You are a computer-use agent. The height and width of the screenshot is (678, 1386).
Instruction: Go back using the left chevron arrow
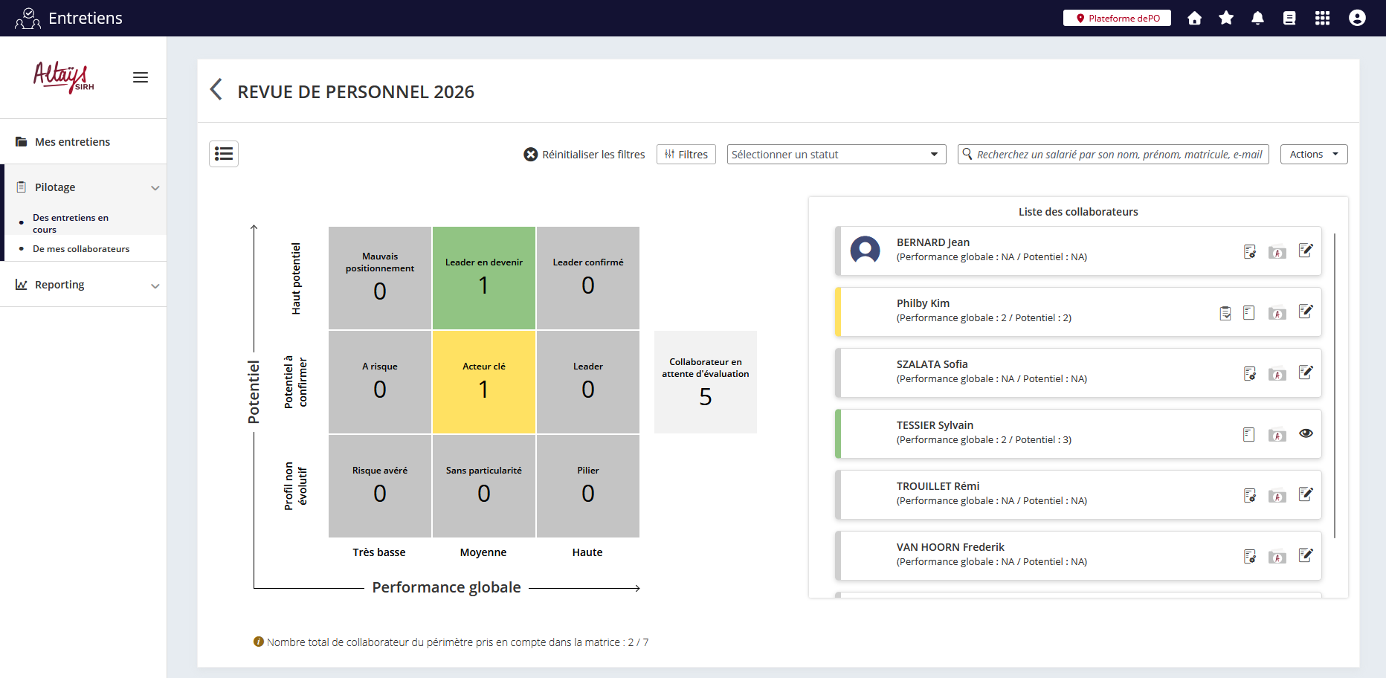click(216, 90)
